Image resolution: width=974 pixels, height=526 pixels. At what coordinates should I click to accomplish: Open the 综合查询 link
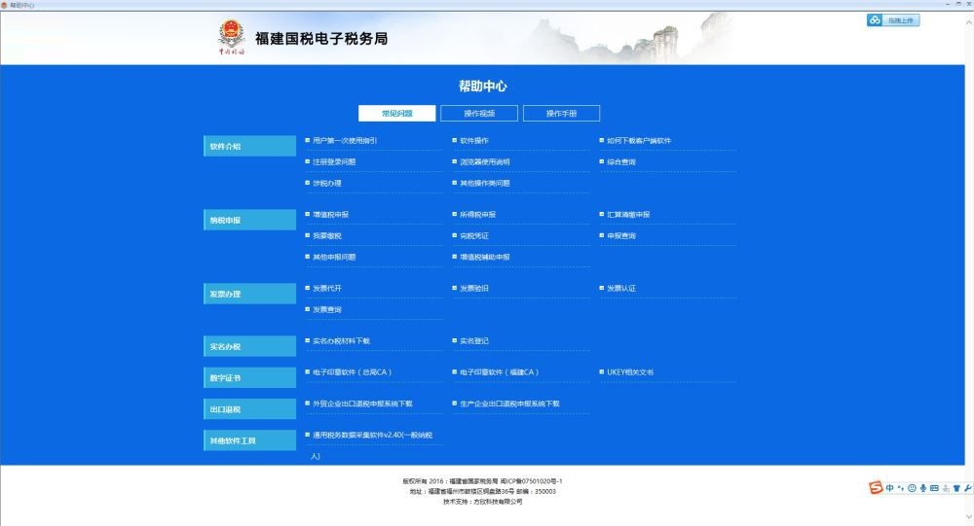[x=621, y=162]
